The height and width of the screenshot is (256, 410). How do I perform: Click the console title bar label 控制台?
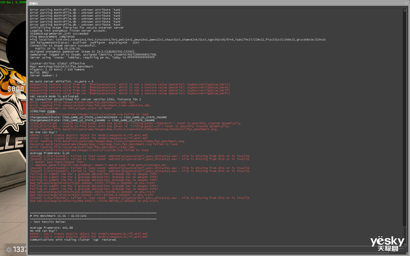click(33, 4)
